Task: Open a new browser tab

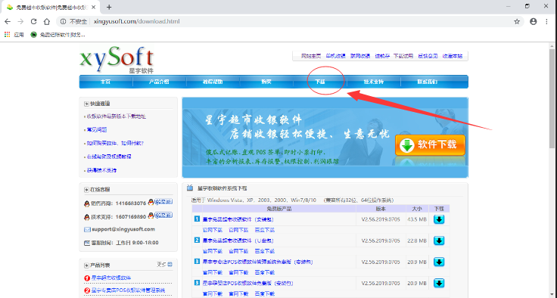Action: [109, 7]
